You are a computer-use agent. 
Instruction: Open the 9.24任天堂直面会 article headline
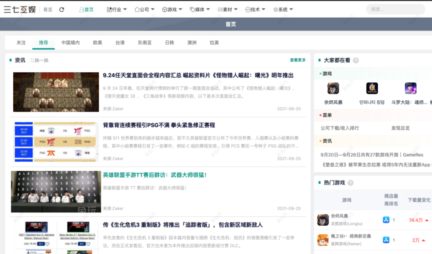tap(198, 76)
